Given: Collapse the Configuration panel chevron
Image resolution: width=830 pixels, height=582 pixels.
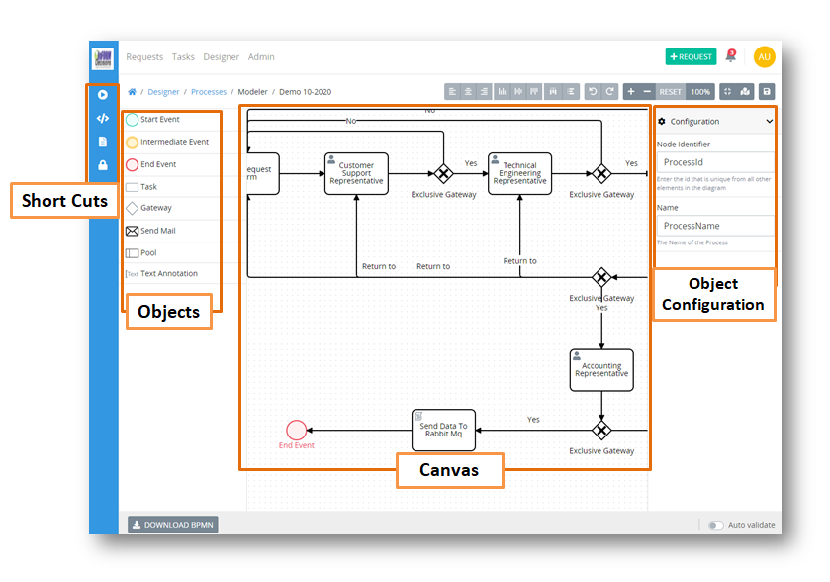Looking at the screenshot, I should tap(770, 122).
